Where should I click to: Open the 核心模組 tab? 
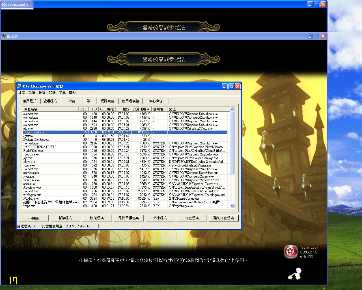click(156, 101)
